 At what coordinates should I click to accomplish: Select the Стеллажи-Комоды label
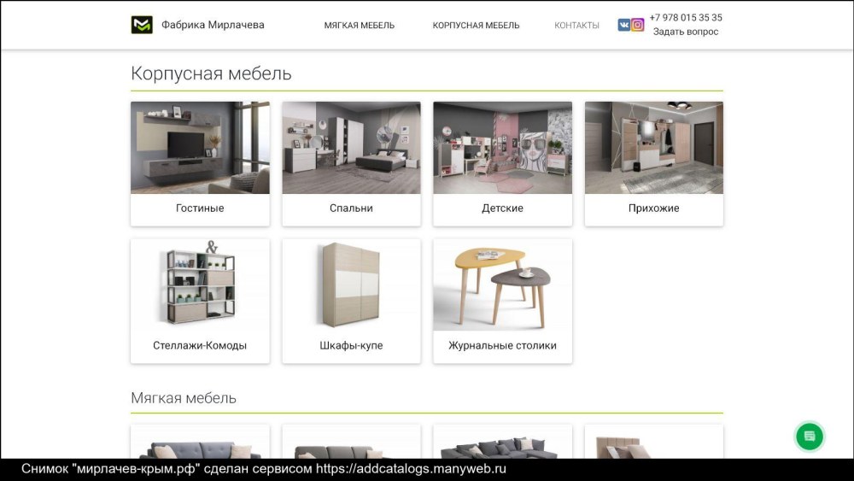[200, 345]
